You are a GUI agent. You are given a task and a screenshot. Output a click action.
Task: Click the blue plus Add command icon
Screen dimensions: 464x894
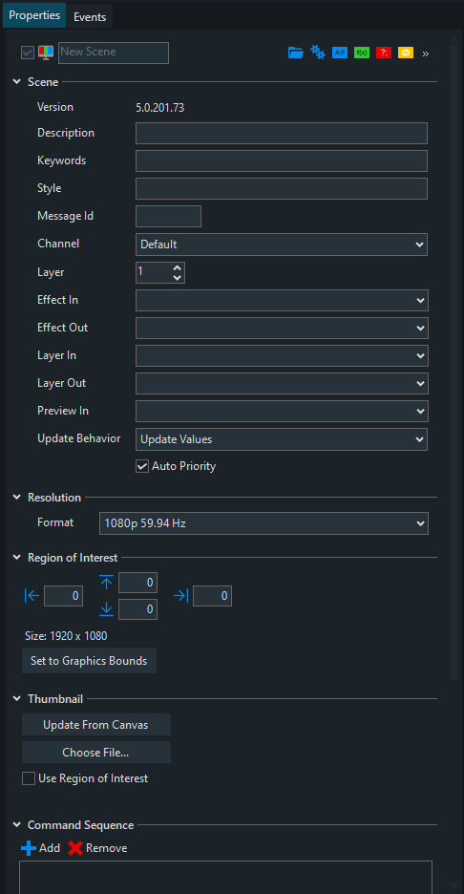coord(29,848)
